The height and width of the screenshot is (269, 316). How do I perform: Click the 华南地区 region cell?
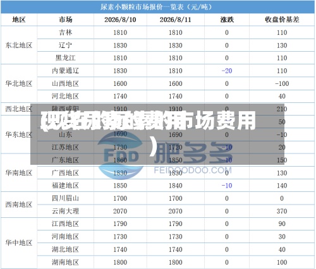click(x=19, y=173)
